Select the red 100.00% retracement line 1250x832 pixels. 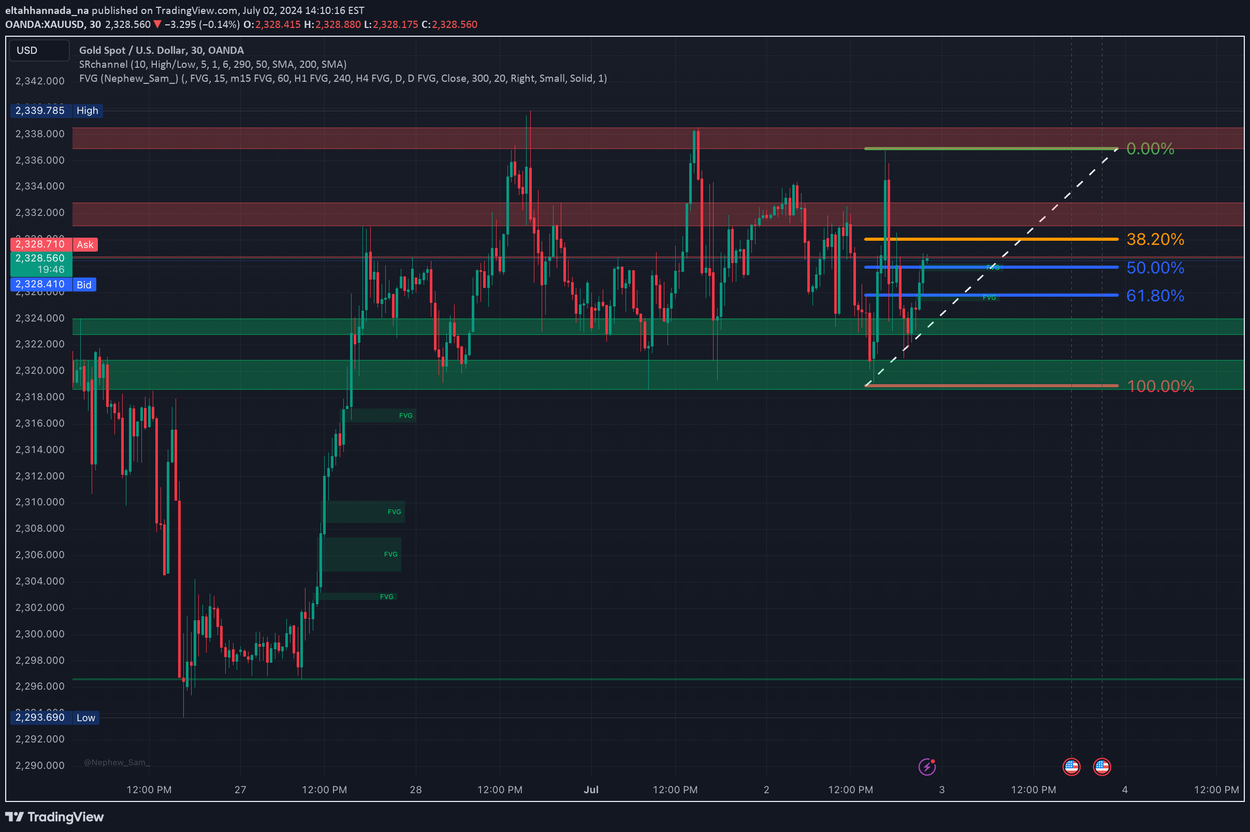pyautogui.click(x=991, y=386)
